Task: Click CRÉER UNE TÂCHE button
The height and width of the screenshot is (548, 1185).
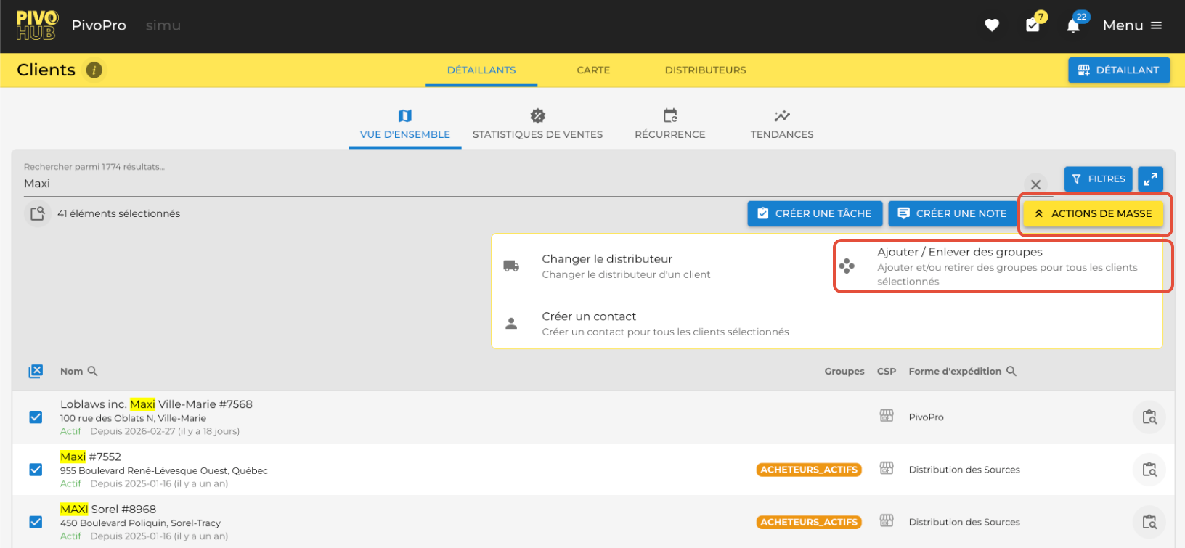Action: [815, 213]
